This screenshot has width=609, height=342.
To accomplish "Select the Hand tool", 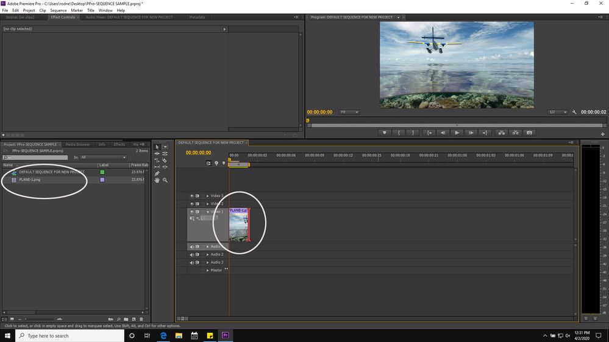I will (157, 180).
